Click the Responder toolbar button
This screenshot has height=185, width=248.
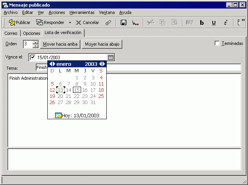point(50,22)
